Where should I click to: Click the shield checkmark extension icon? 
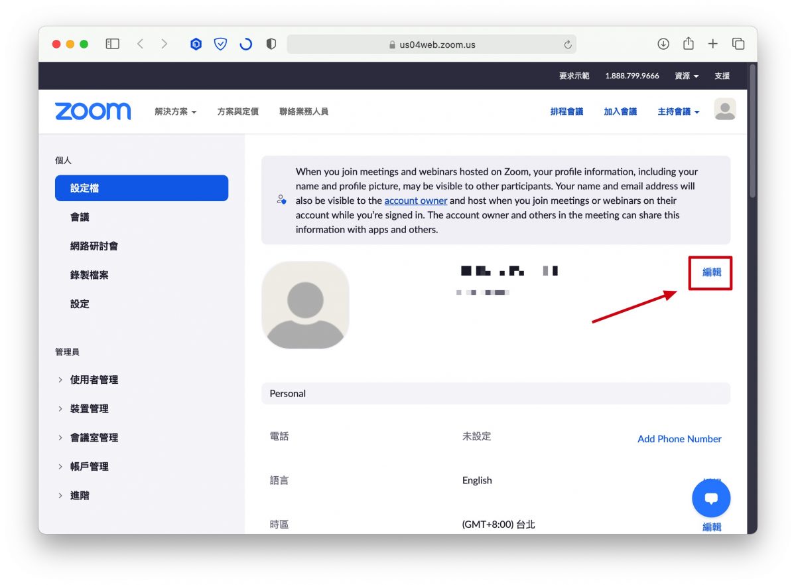(220, 44)
